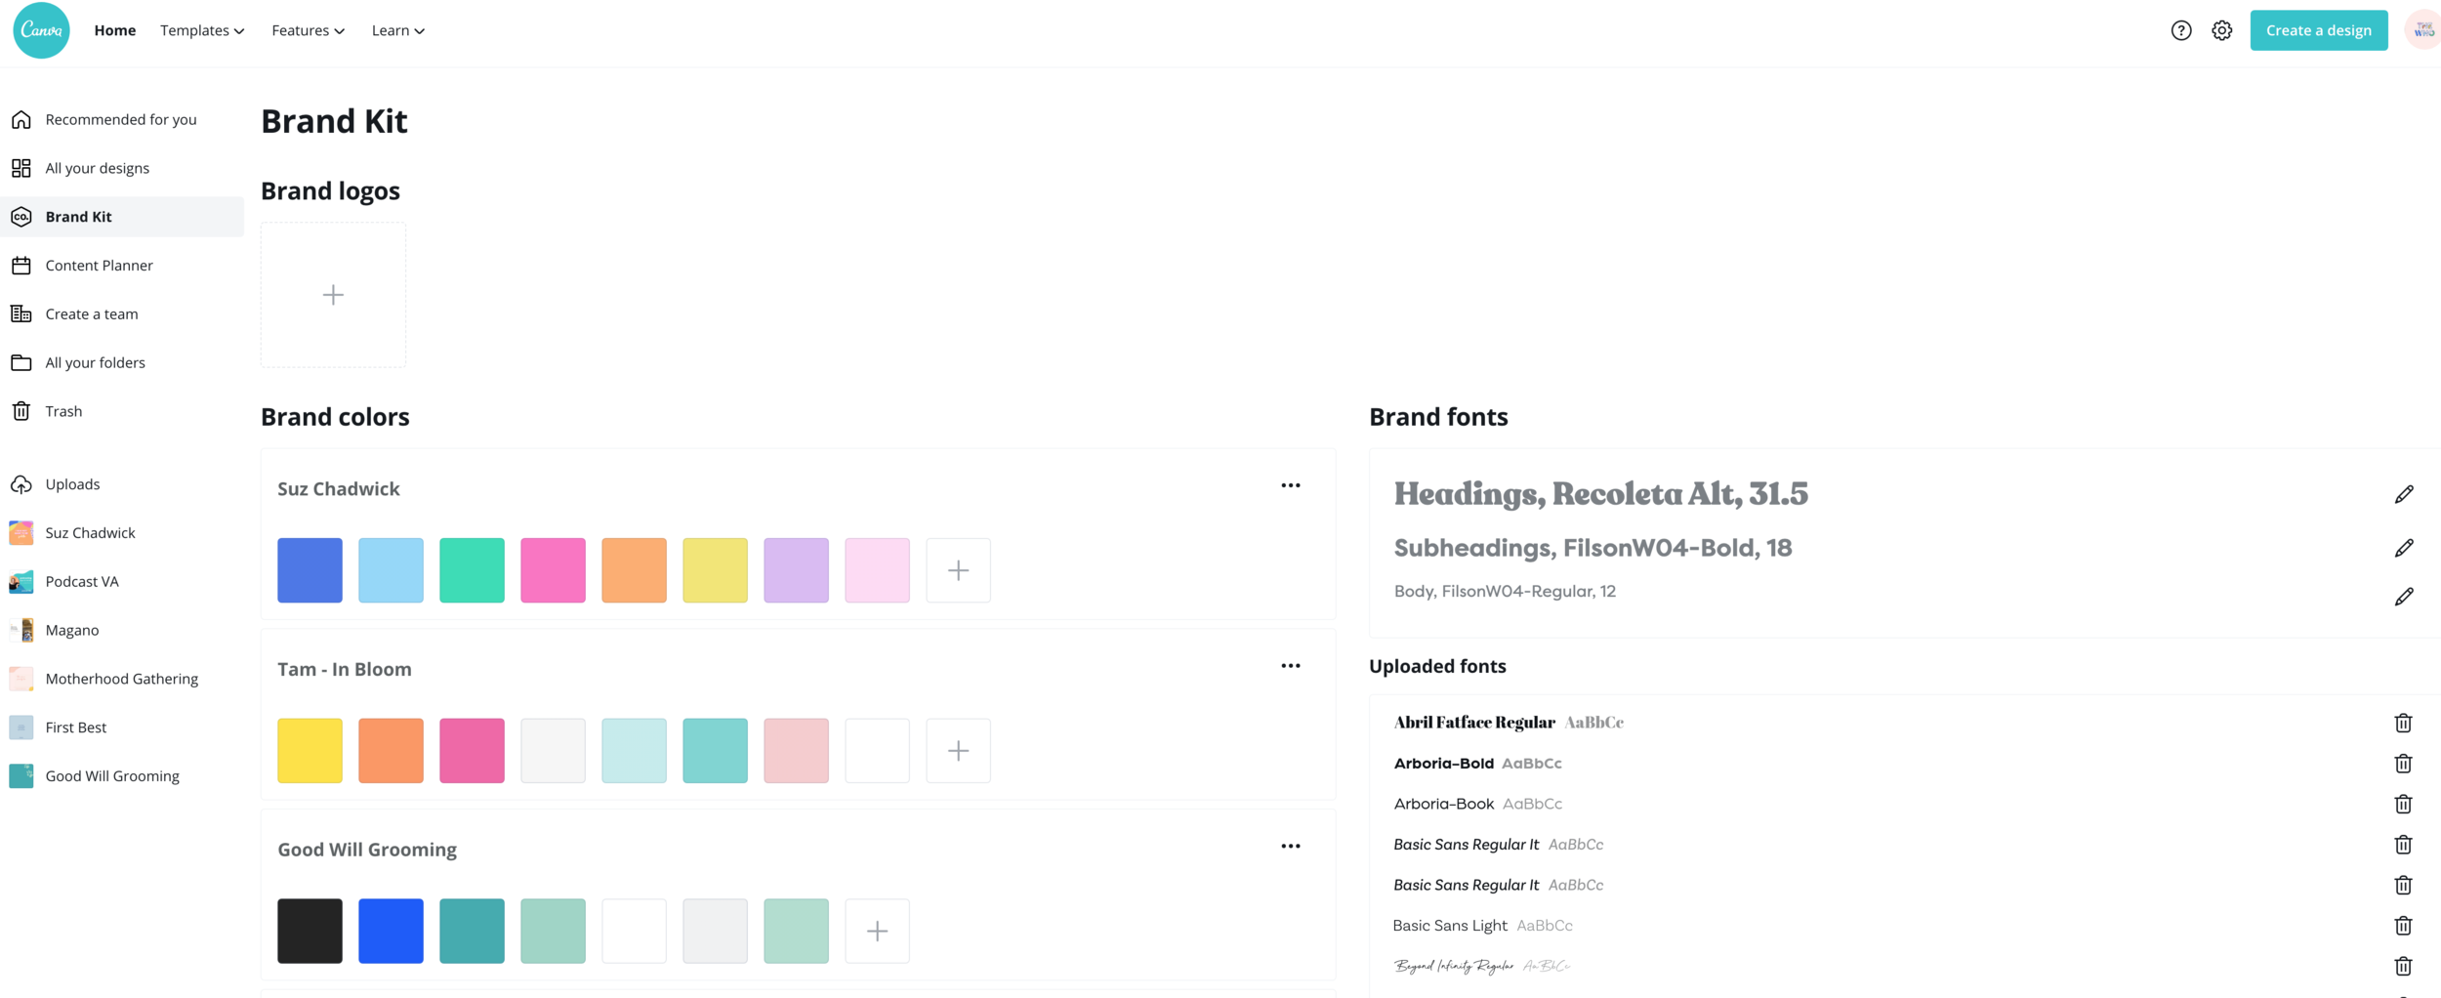Click the Uploads cloud icon
The image size is (2441, 998).
pos(21,484)
